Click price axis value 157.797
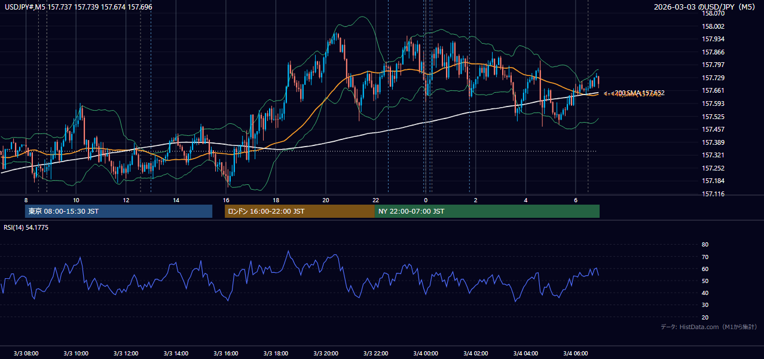This screenshot has width=764, height=359. (x=713, y=65)
